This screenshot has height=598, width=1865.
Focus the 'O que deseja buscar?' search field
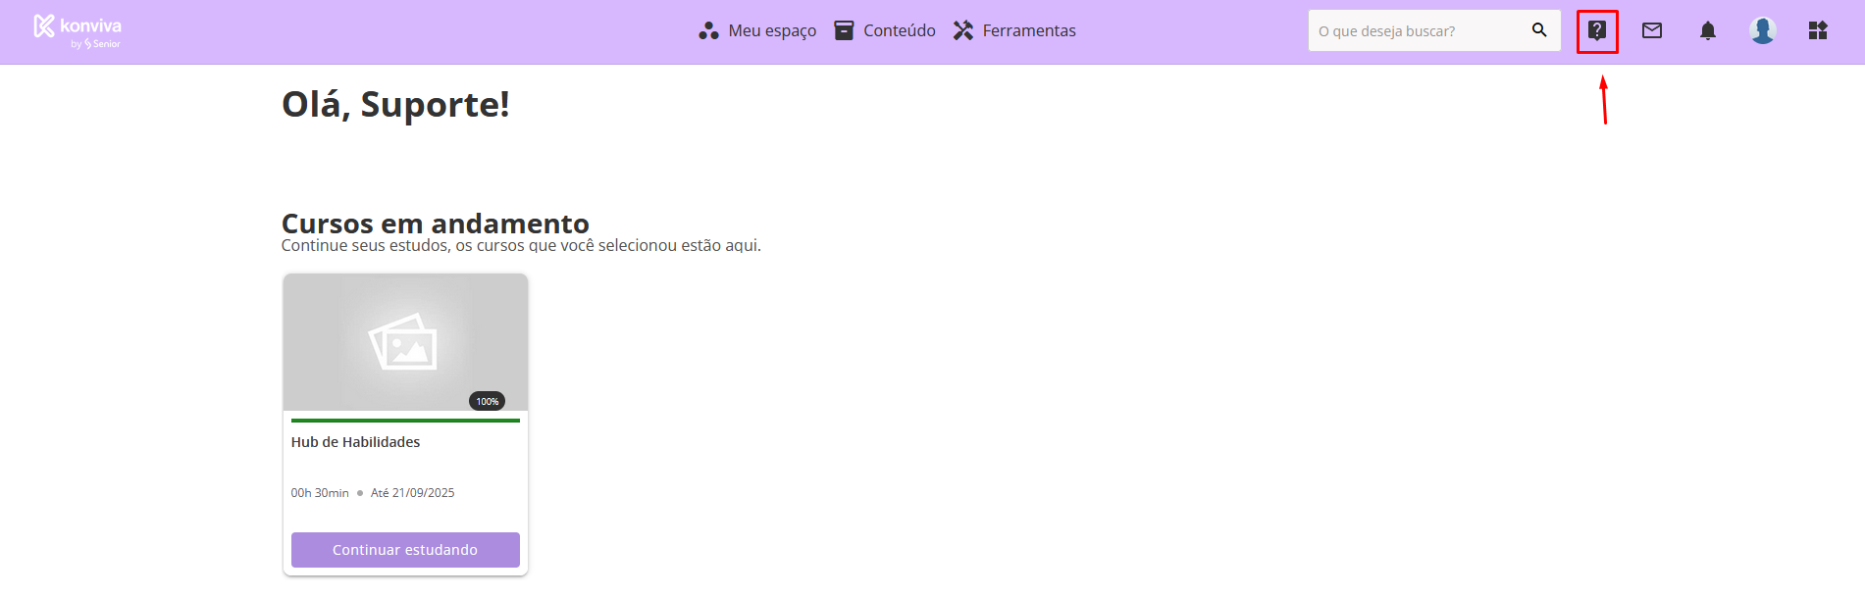coord(1418,30)
